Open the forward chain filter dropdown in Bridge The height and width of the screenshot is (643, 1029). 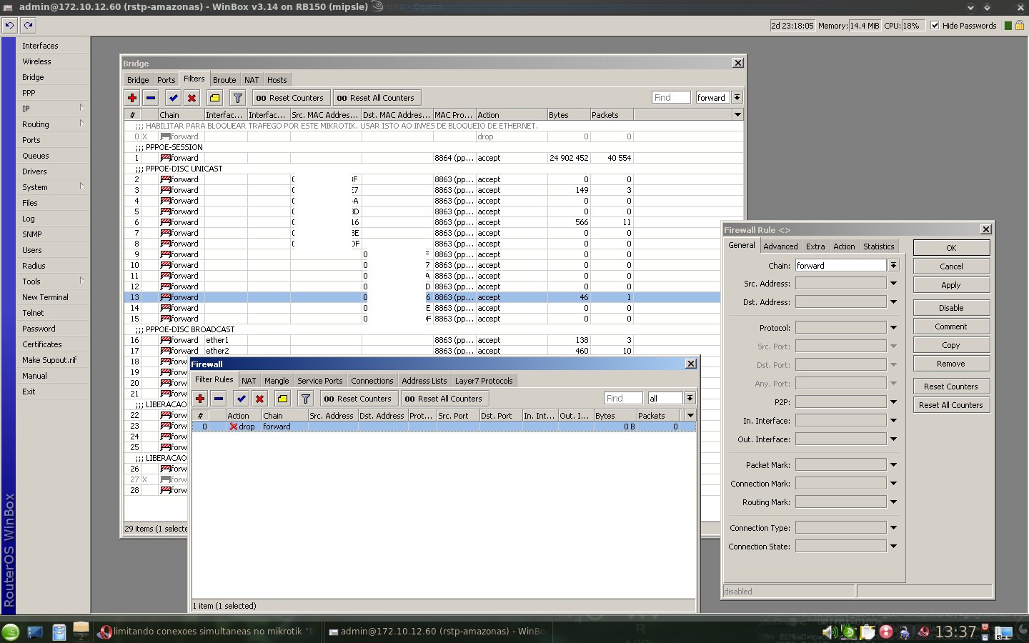[x=737, y=98]
